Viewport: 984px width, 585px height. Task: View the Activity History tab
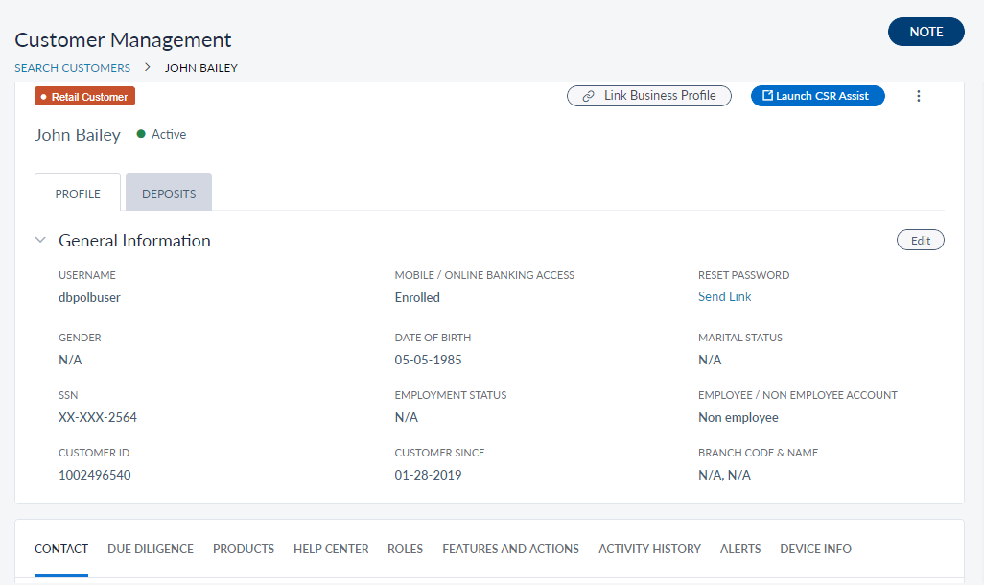[x=649, y=549]
